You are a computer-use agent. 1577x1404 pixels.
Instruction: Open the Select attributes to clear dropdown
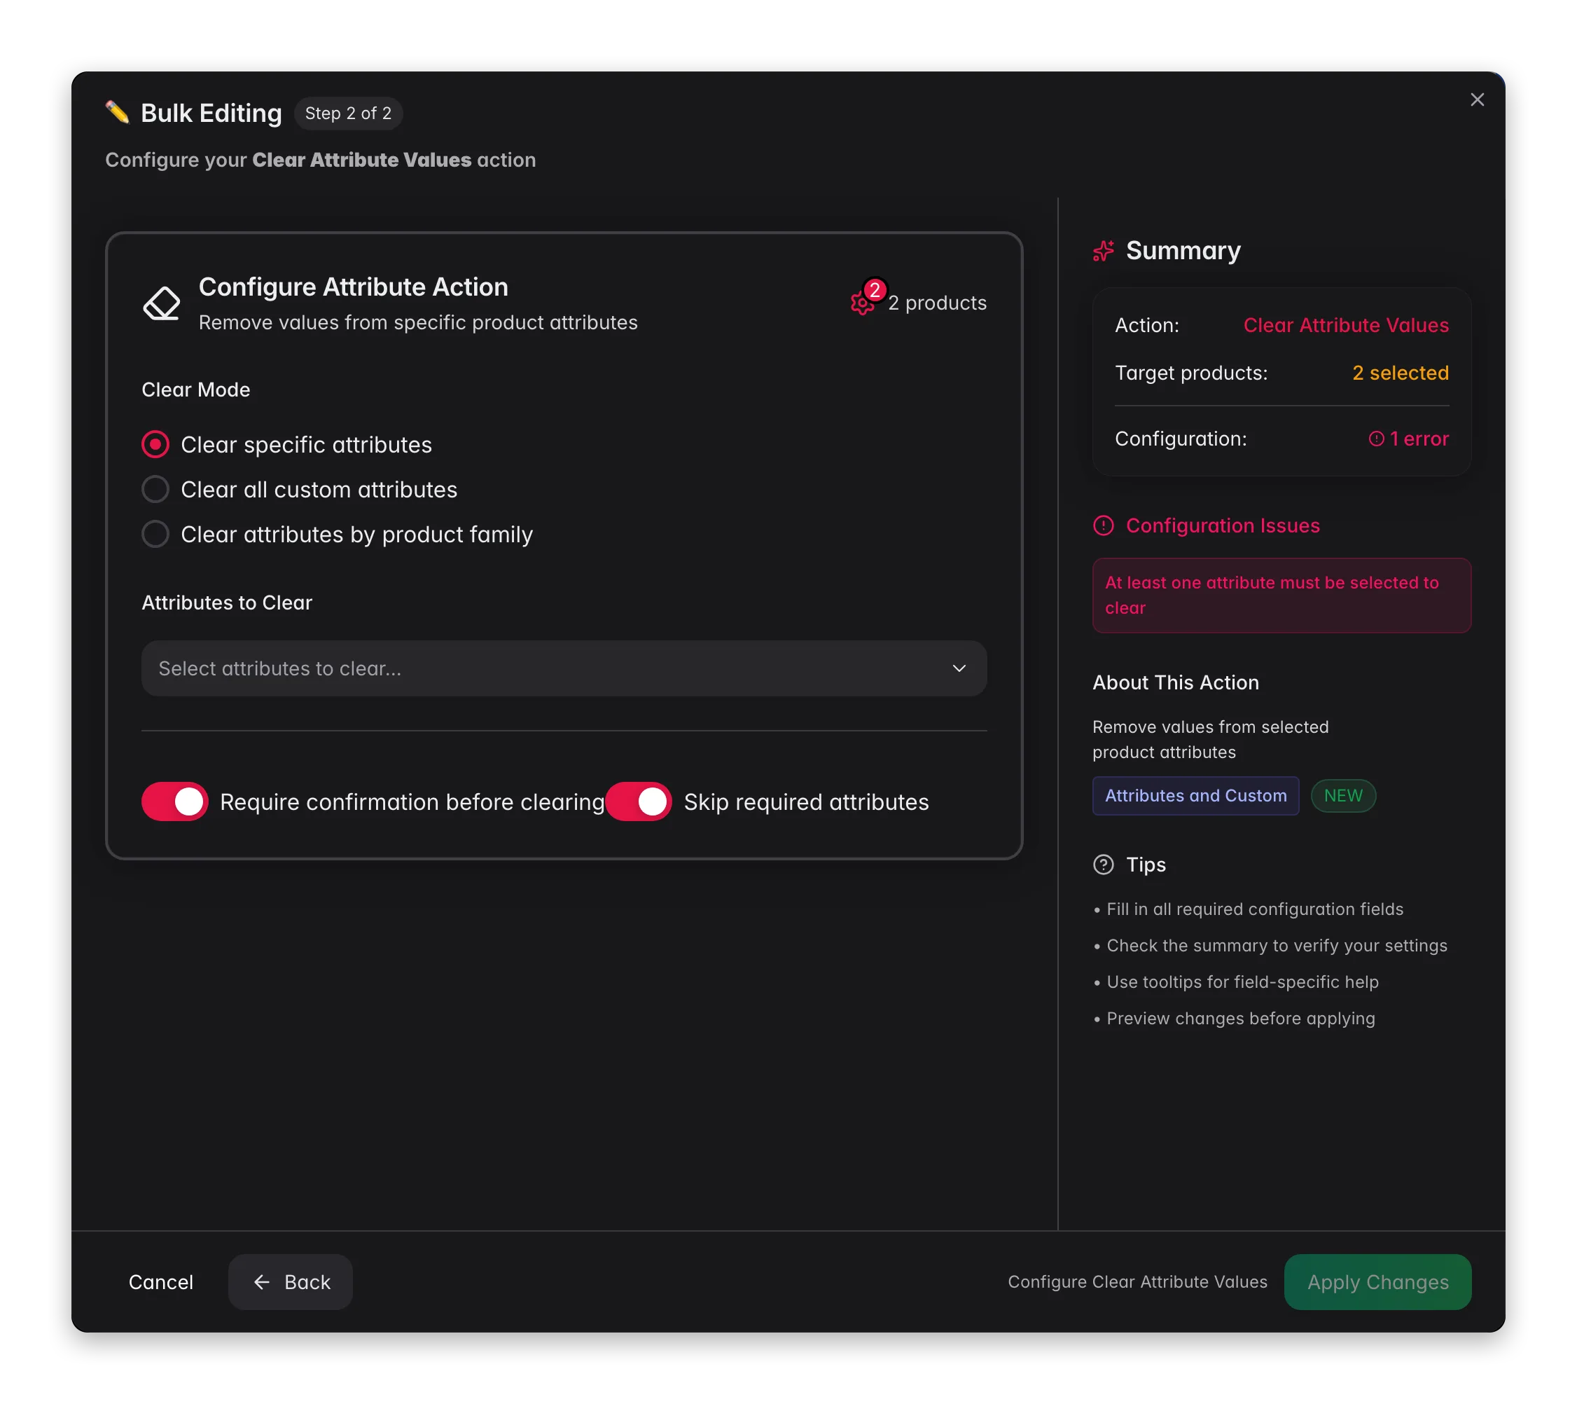coord(564,668)
